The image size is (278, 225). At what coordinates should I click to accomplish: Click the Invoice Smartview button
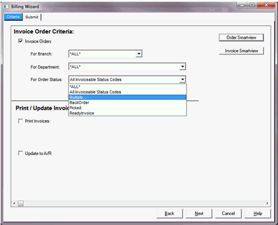(241, 50)
